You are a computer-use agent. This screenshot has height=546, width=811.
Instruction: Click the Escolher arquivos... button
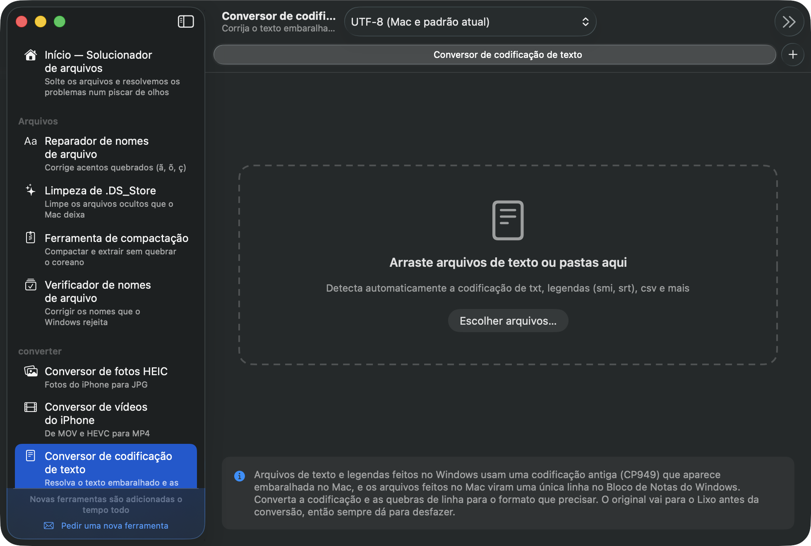508,321
